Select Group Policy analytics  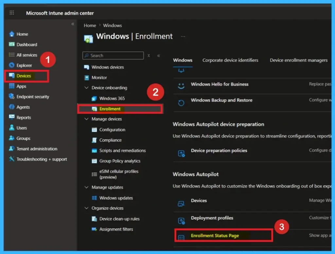120,161
